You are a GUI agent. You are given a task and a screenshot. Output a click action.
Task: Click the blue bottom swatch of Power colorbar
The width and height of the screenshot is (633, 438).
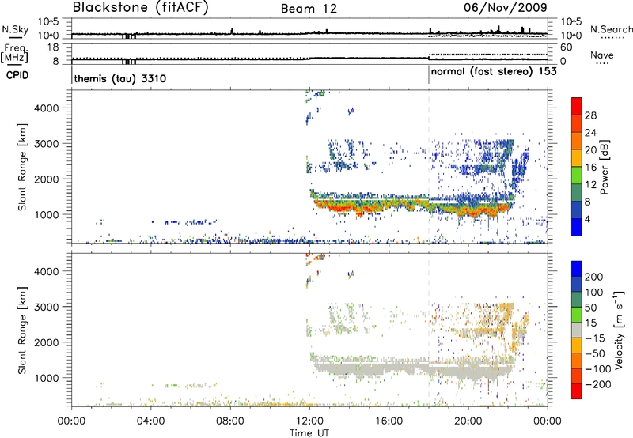(577, 227)
